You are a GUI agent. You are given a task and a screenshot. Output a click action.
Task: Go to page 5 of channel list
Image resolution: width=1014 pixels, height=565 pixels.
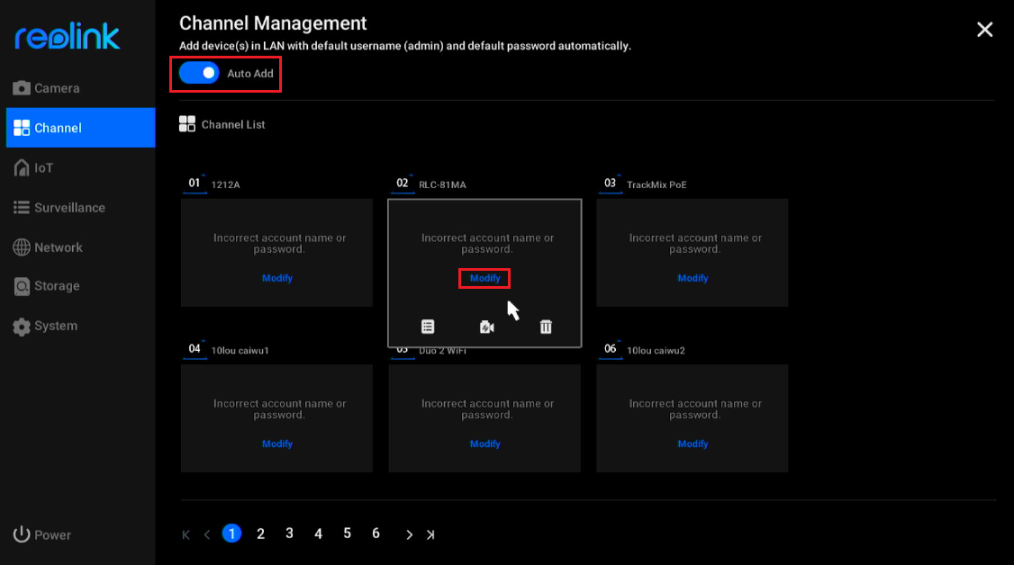(348, 534)
